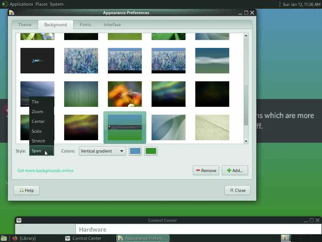Image resolution: width=322 pixels, height=242 pixels.
Task: Pick the stormy grey clouds wallpaper
Action: point(37,89)
